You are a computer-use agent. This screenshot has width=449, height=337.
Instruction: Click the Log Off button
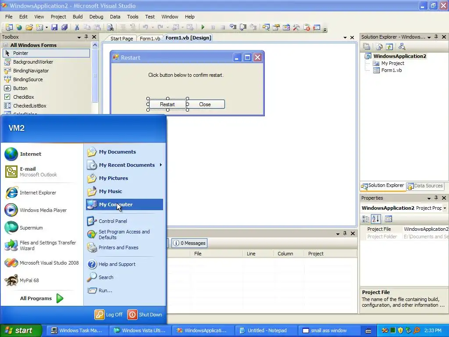[109, 314]
